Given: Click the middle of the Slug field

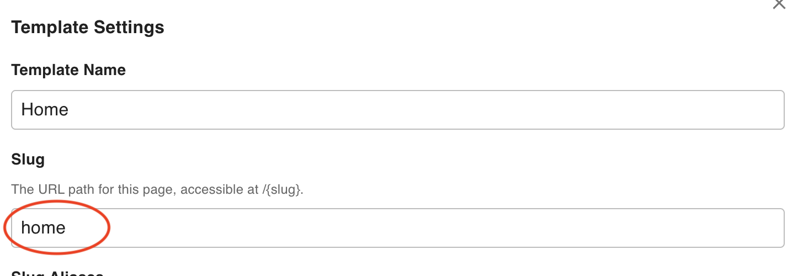Looking at the screenshot, I should [x=397, y=228].
